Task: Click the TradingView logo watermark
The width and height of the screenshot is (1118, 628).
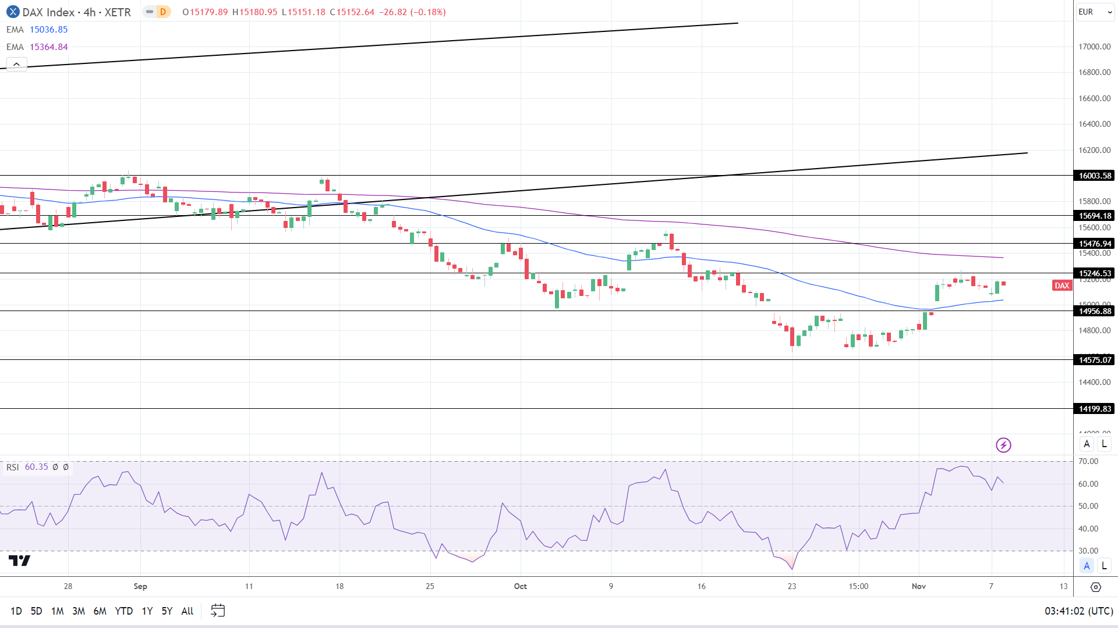Action: click(x=19, y=561)
